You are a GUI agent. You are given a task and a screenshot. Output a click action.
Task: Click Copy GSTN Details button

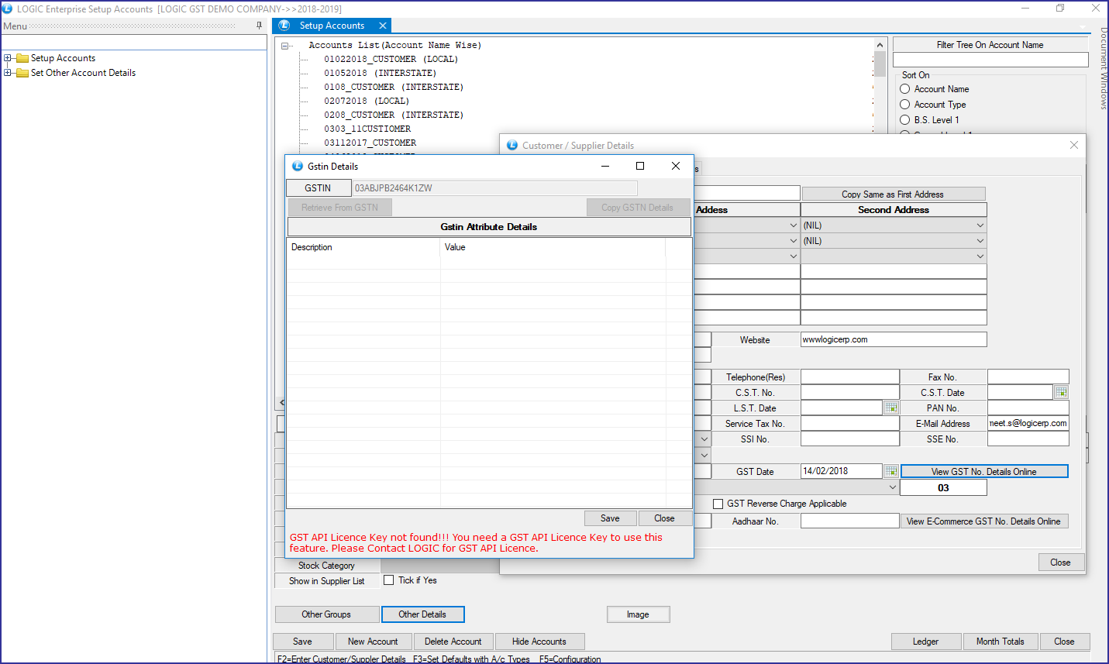pos(637,208)
